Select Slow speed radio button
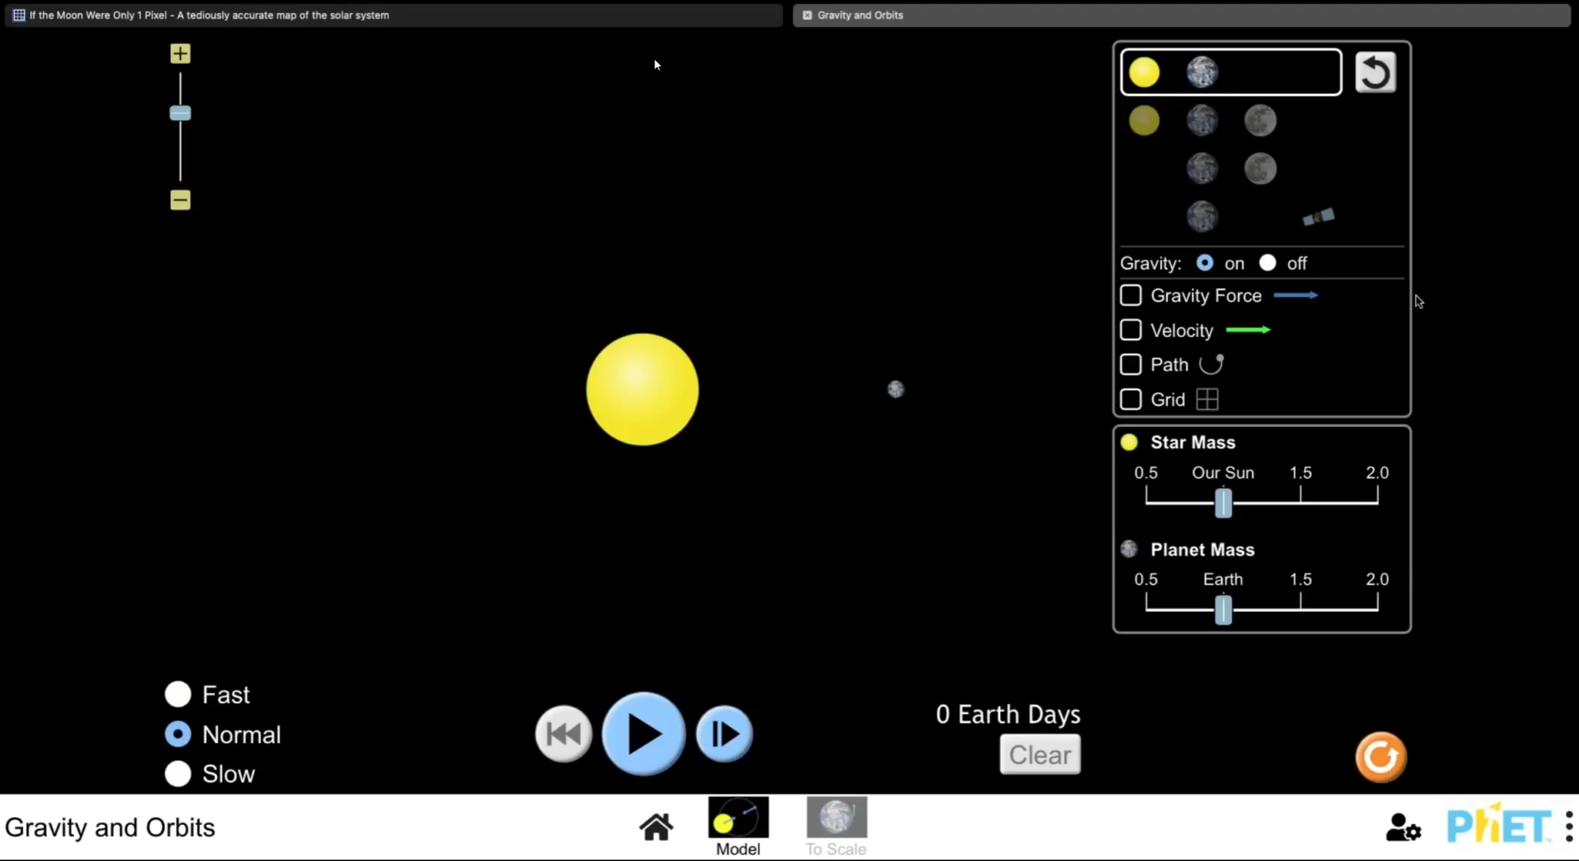 pyautogui.click(x=178, y=774)
